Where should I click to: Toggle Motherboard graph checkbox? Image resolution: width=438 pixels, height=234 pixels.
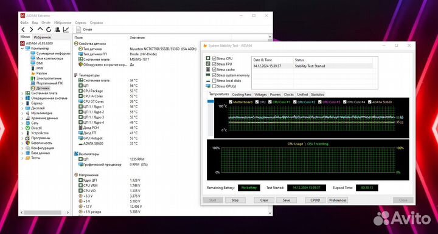tap(231, 102)
